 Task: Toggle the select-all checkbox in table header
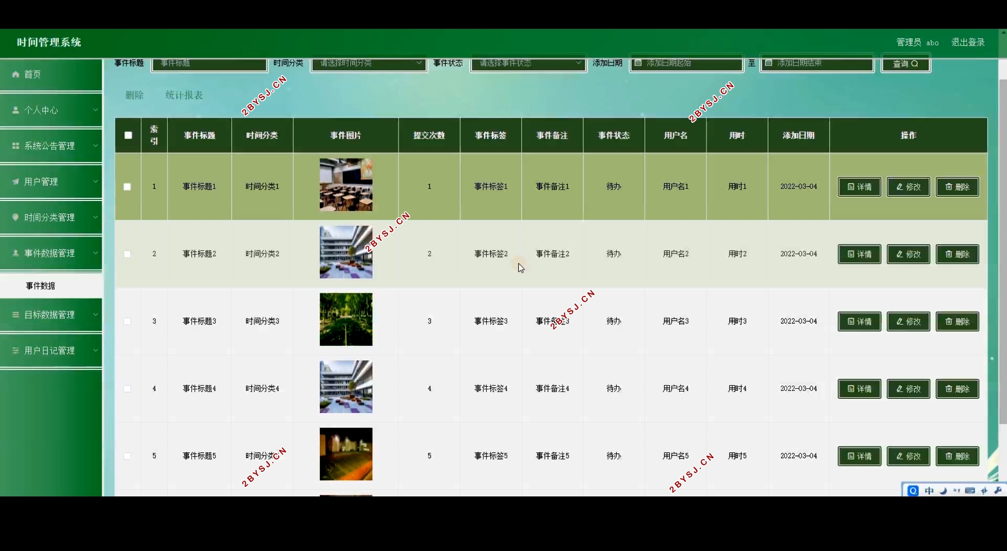128,135
